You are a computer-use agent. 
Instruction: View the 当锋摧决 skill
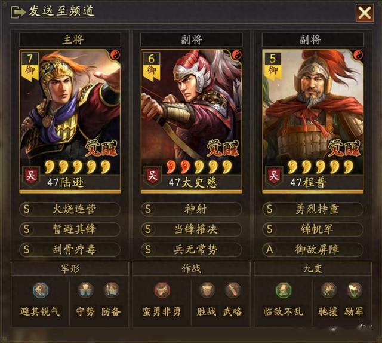(x=192, y=229)
